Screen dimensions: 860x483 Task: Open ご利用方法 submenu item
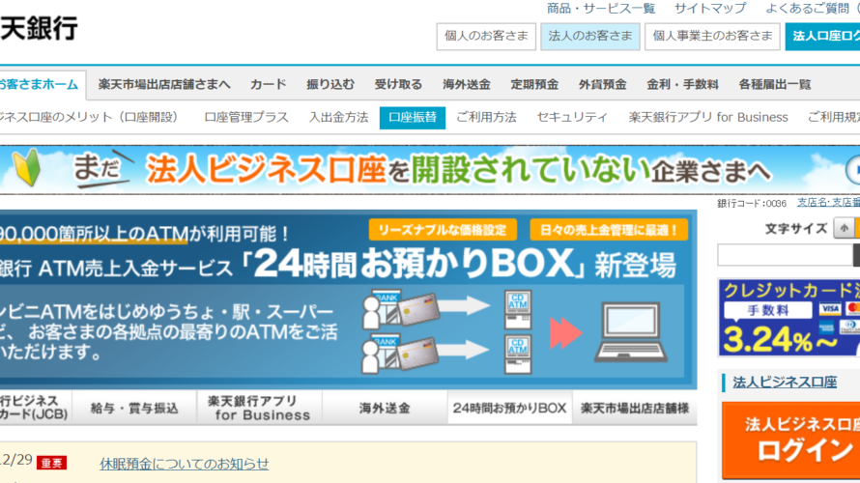(x=486, y=117)
